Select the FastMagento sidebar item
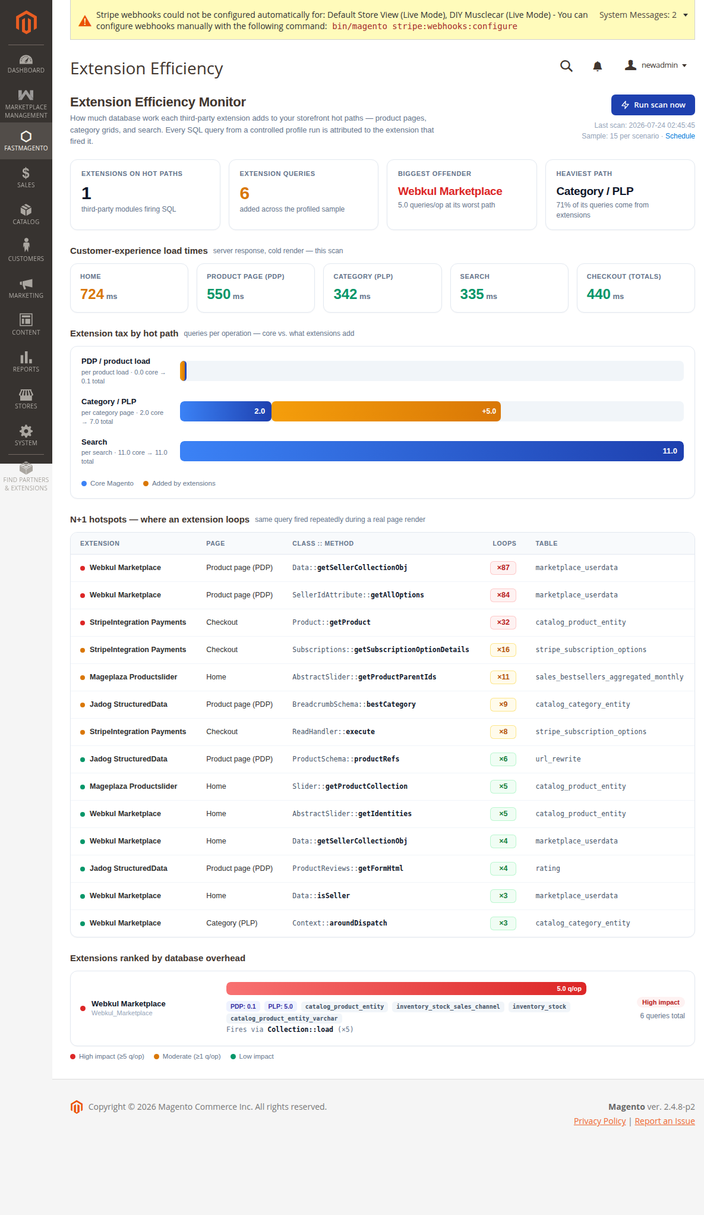Viewport: 704px width, 1215px height. coord(26,141)
